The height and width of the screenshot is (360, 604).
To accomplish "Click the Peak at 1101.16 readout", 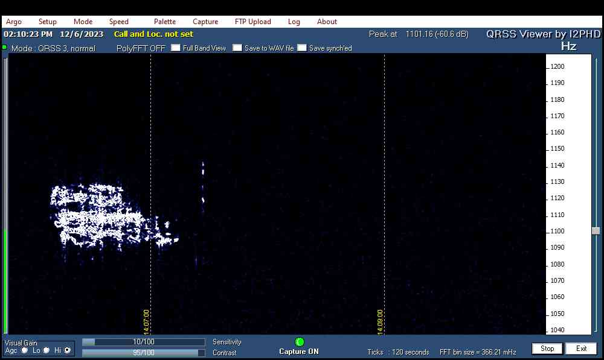I will point(419,34).
